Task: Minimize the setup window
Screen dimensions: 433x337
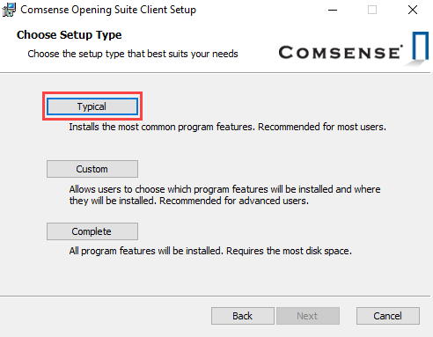Action: tap(333, 10)
